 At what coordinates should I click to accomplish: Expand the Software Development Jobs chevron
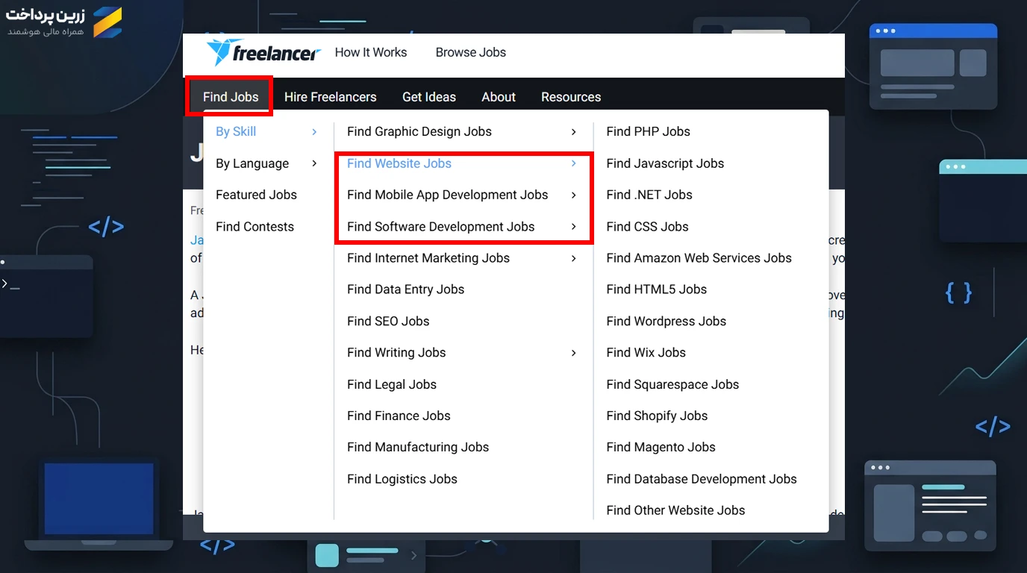click(x=573, y=227)
